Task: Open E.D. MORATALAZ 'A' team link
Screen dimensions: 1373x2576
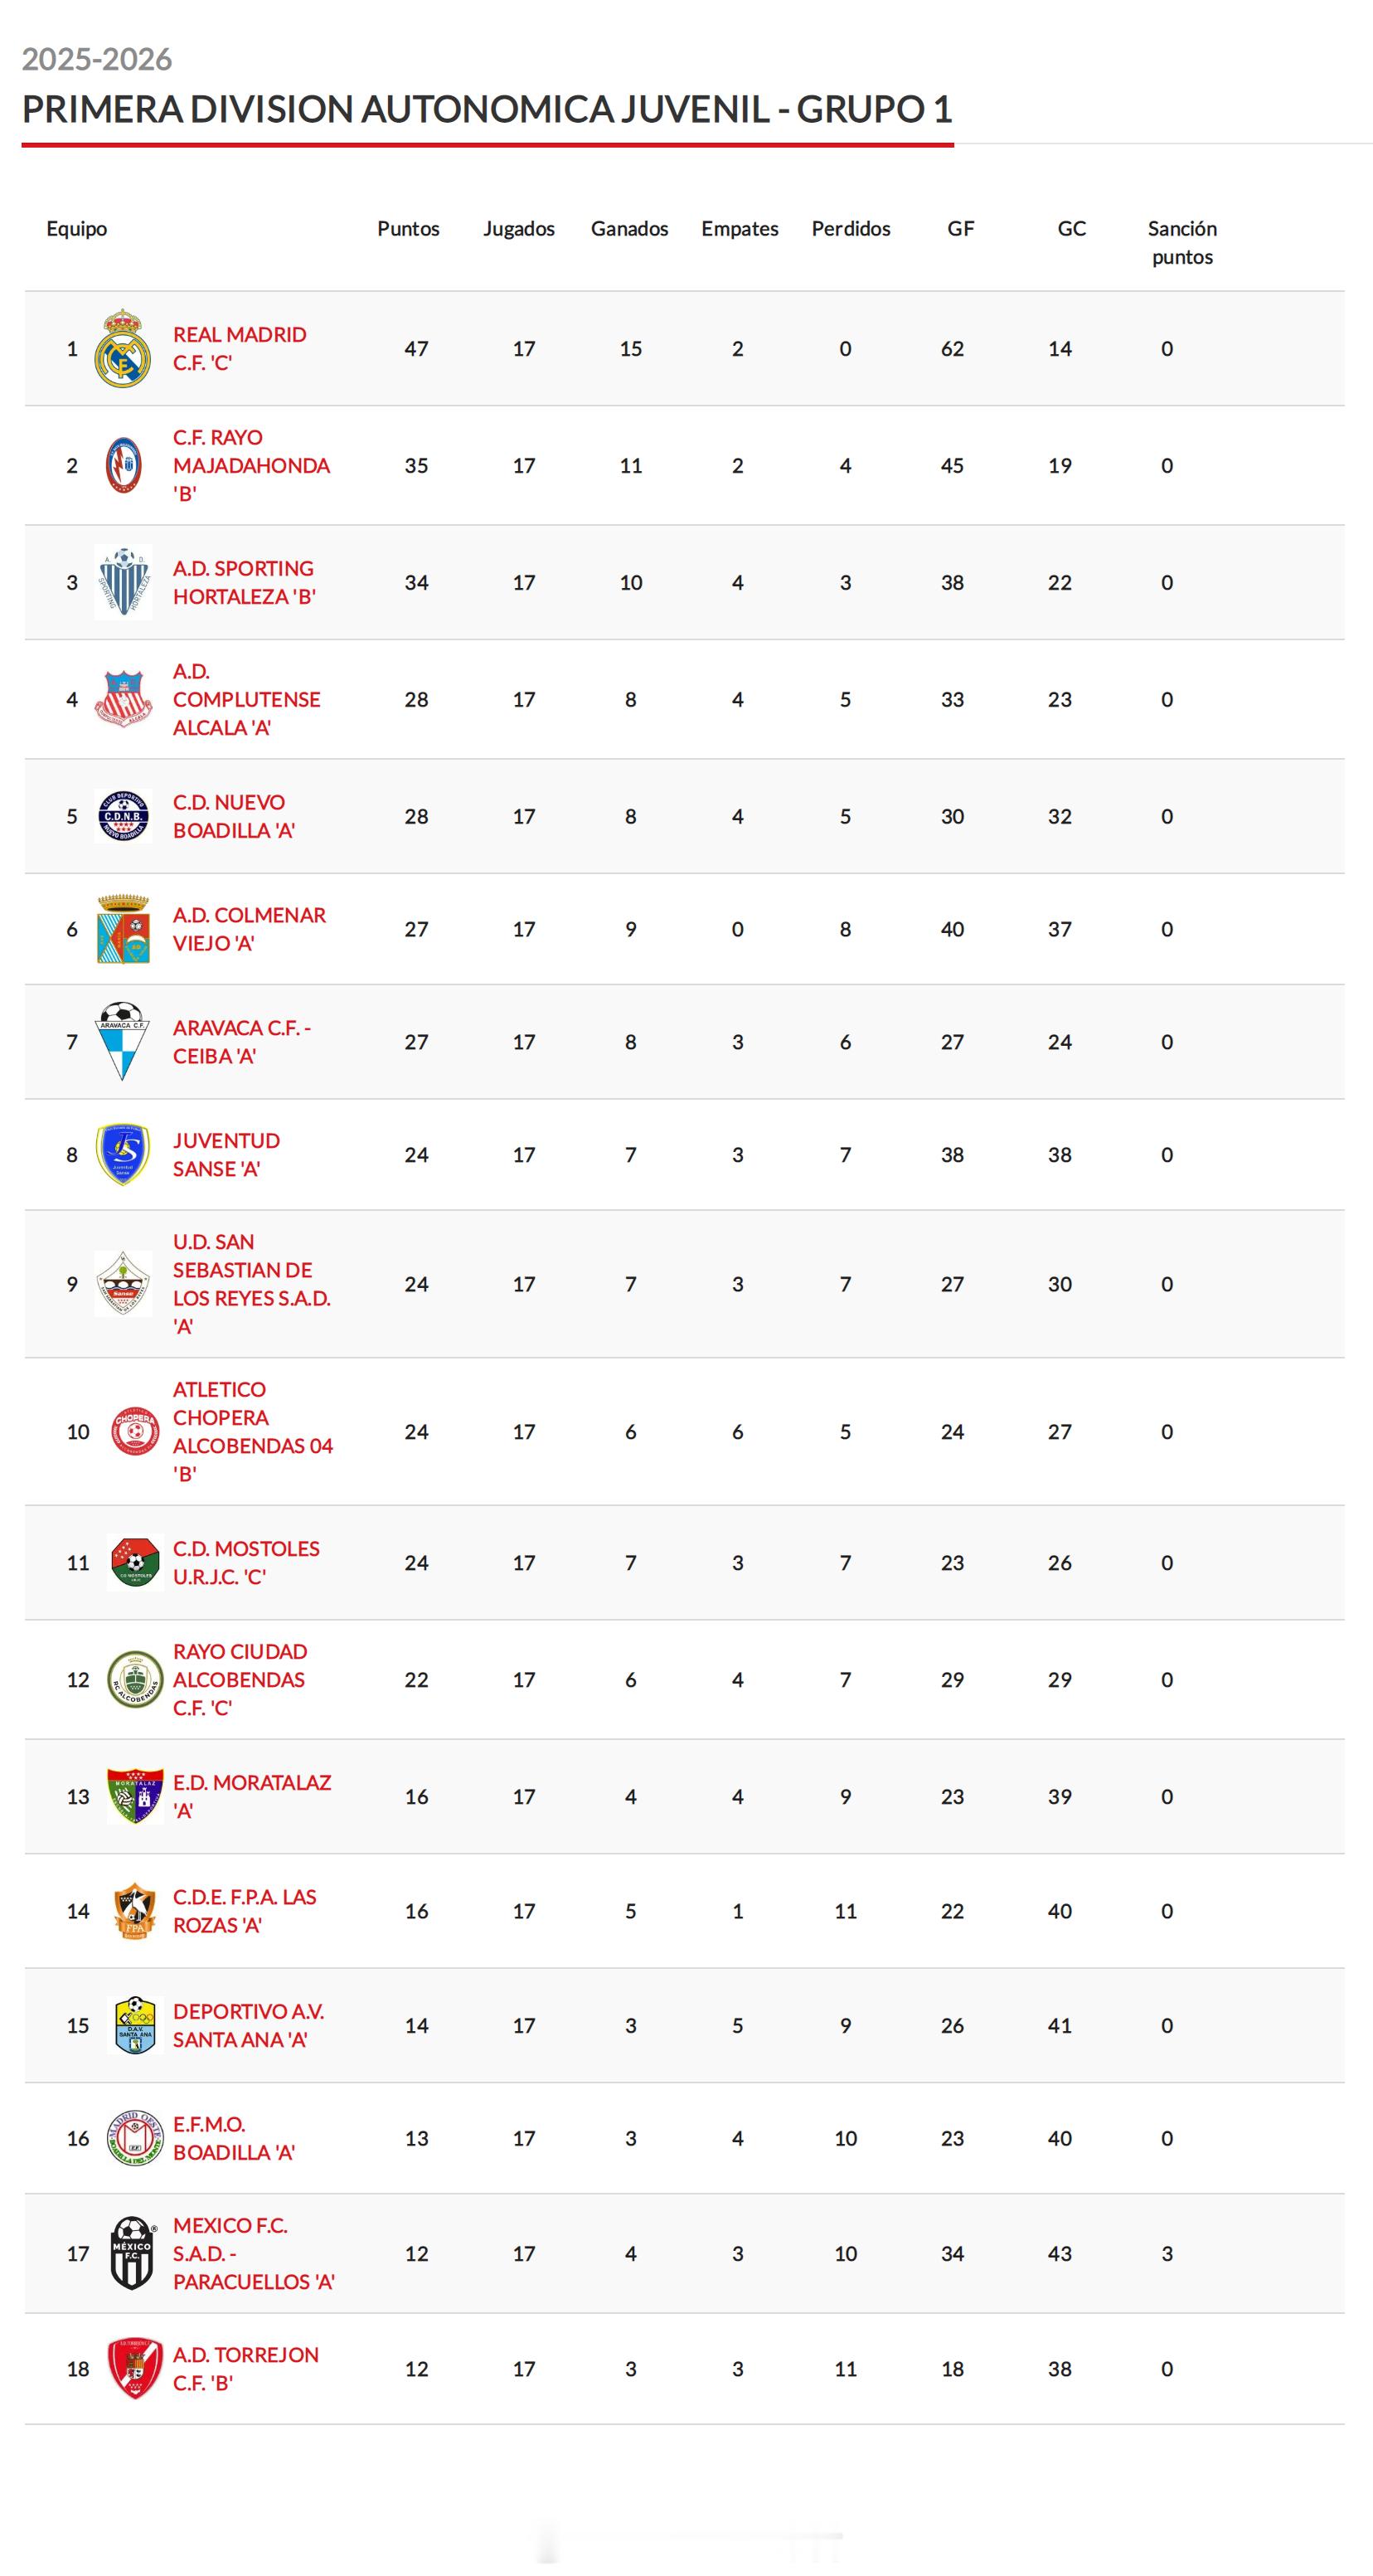Action: 251,1796
